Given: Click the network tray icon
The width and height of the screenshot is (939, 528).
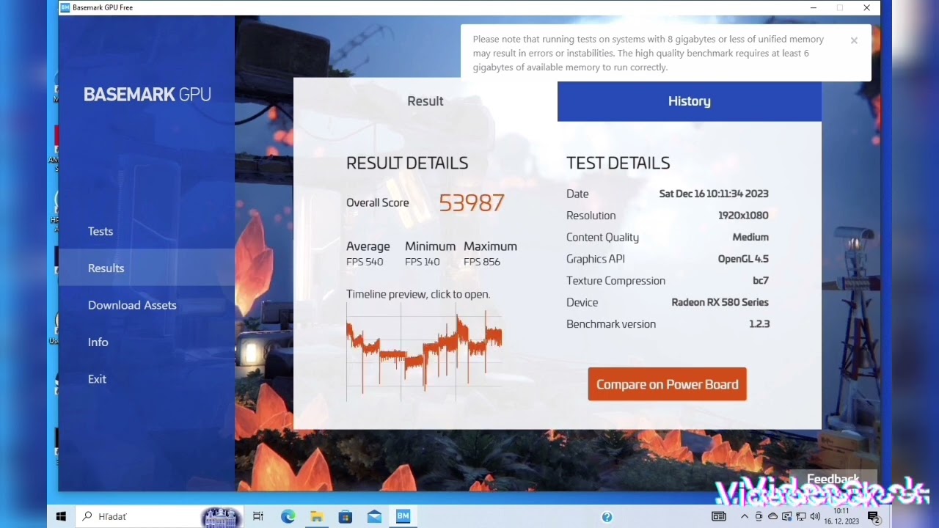Looking at the screenshot, I should pyautogui.click(x=801, y=517).
